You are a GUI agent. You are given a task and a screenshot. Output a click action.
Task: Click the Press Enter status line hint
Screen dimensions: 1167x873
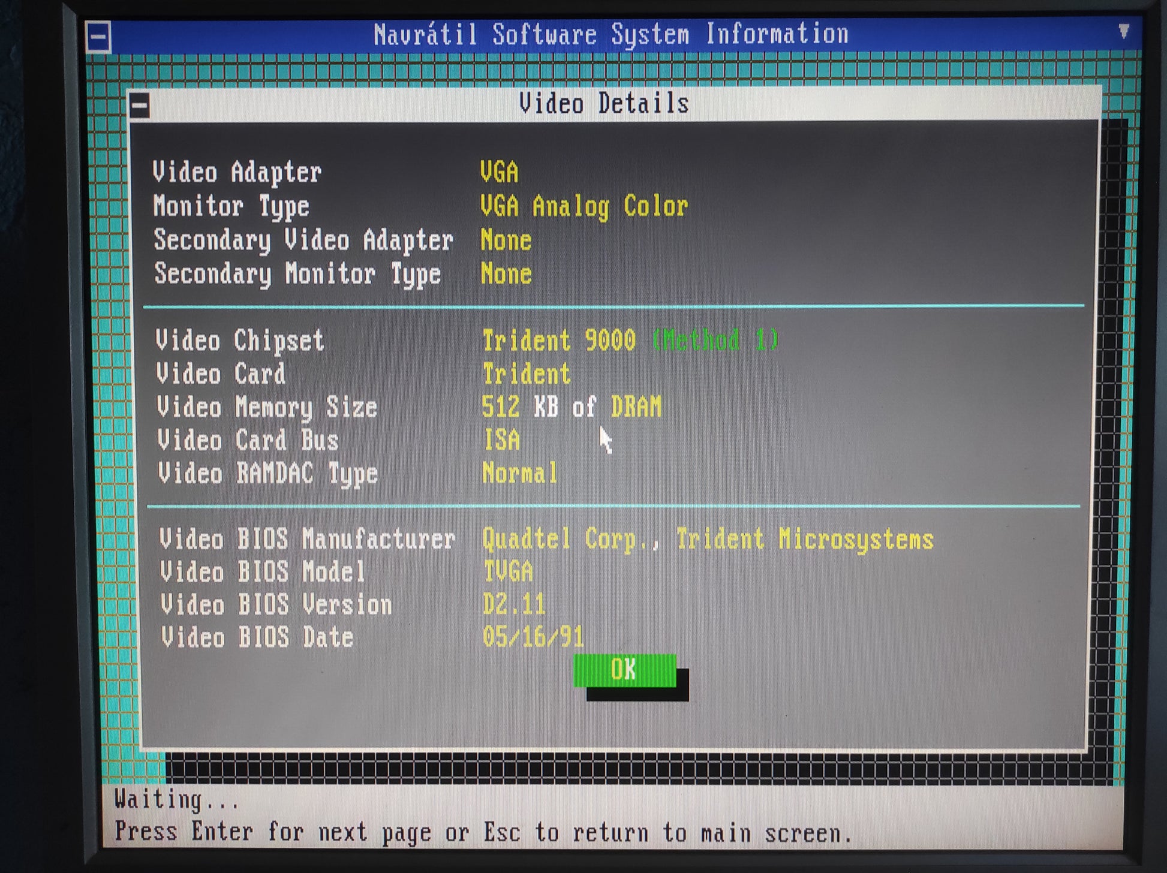click(x=483, y=832)
